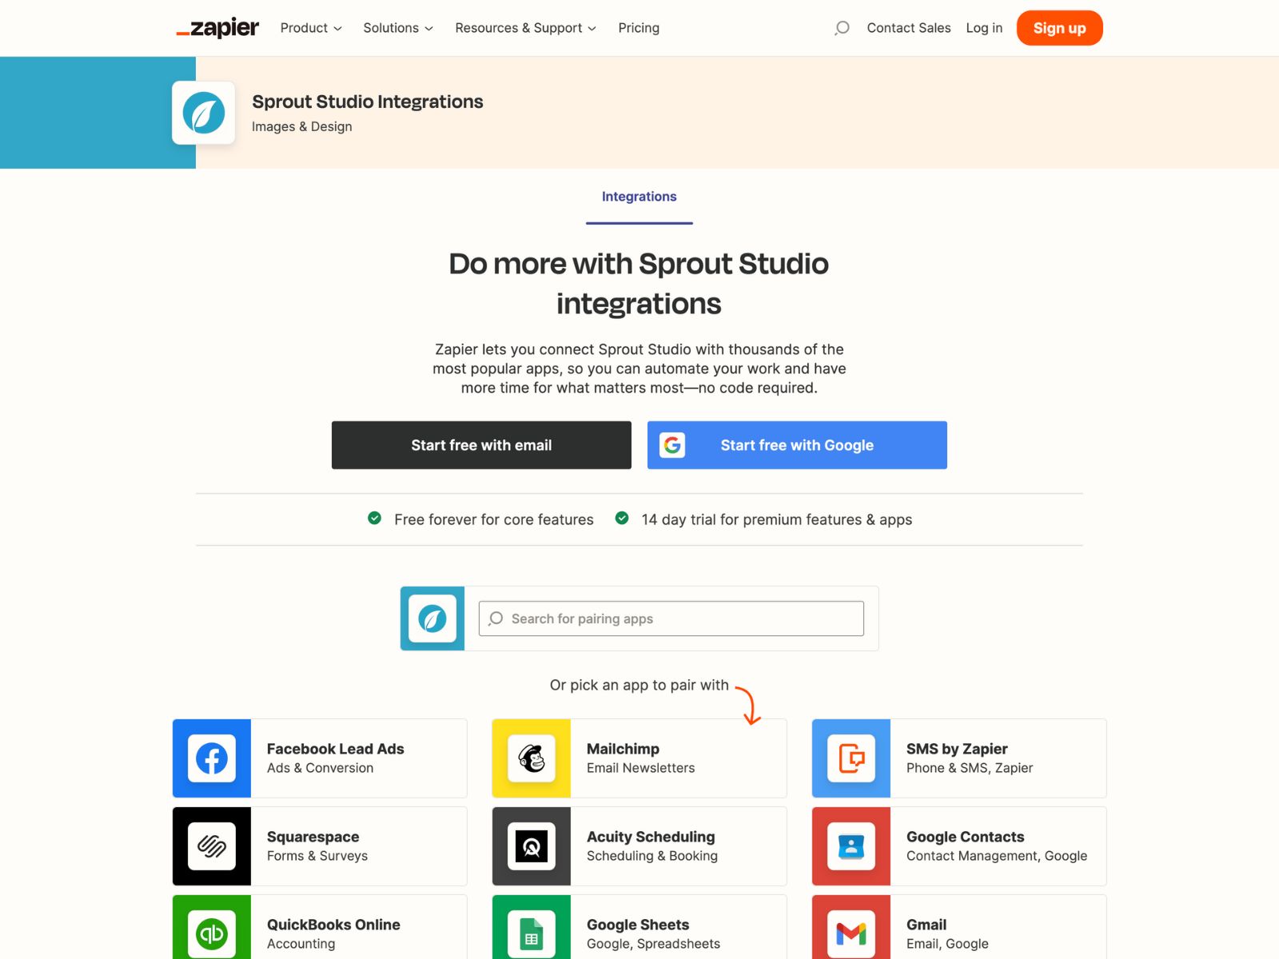This screenshot has width=1279, height=959.
Task: Click the Sprout Studio Integrations heading
Action: click(x=368, y=101)
